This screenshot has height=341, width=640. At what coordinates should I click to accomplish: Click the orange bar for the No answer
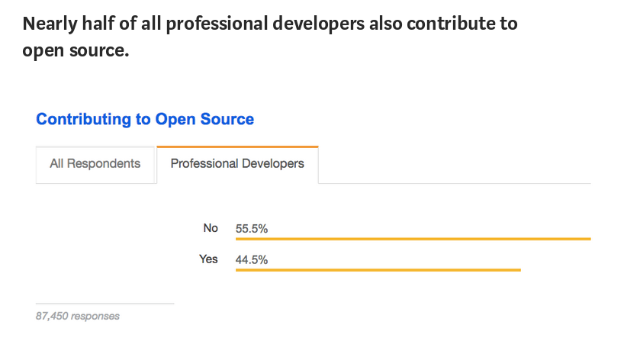(413, 239)
